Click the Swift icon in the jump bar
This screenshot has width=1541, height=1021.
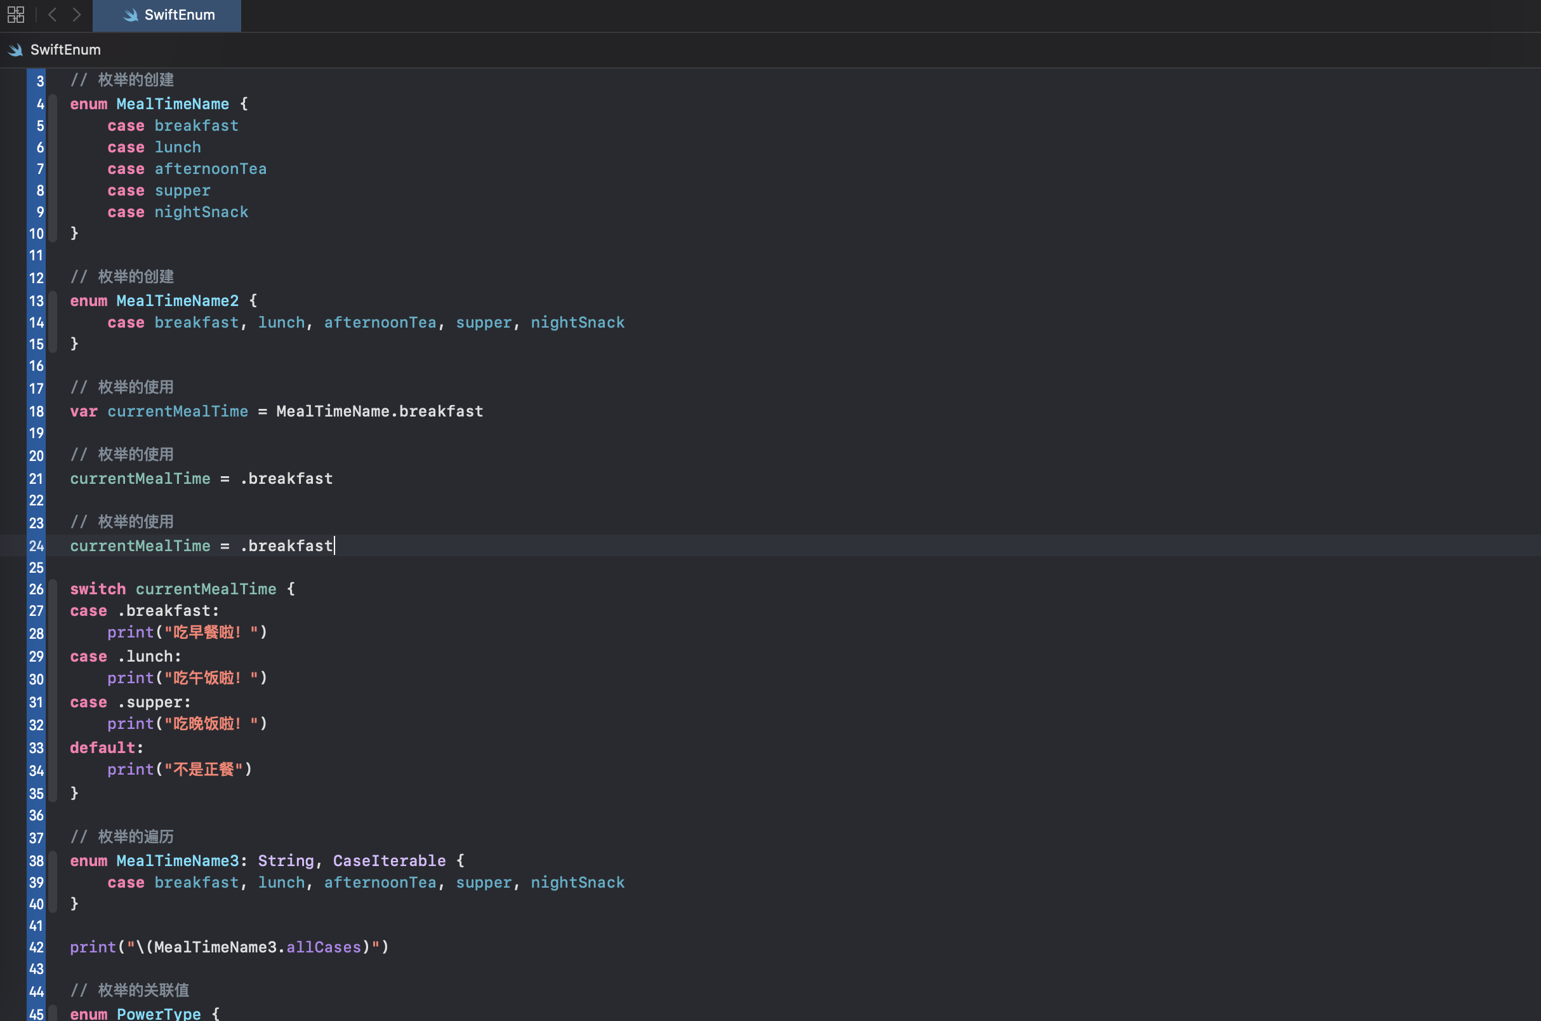click(16, 50)
